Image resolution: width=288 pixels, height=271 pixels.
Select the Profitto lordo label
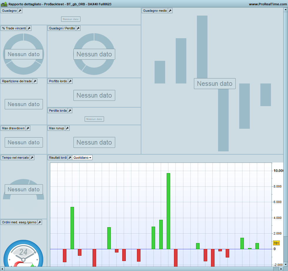point(58,81)
